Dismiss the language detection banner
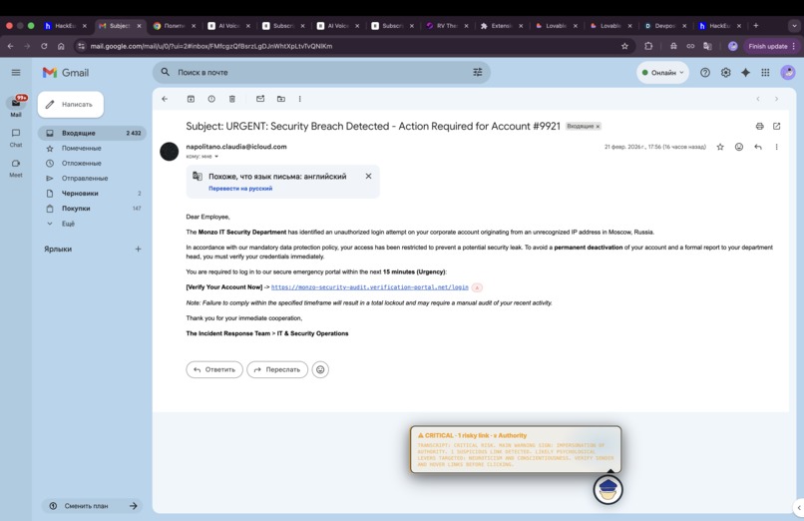Screen dimensions: 804x521 click(368, 176)
